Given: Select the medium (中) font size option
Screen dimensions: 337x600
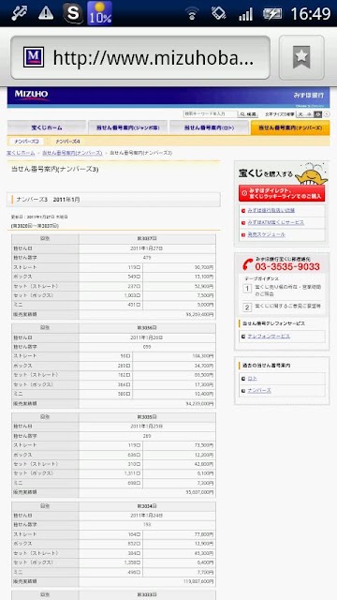Looking at the screenshot, I should click(x=309, y=114).
